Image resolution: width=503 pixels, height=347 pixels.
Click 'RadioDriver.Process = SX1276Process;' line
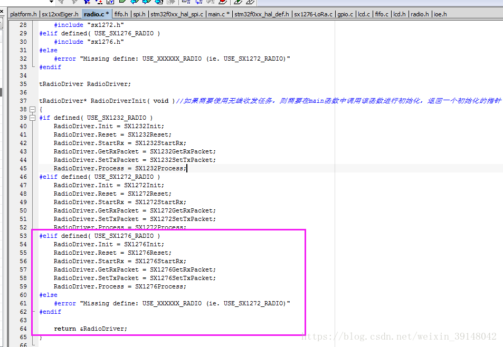tap(120, 286)
